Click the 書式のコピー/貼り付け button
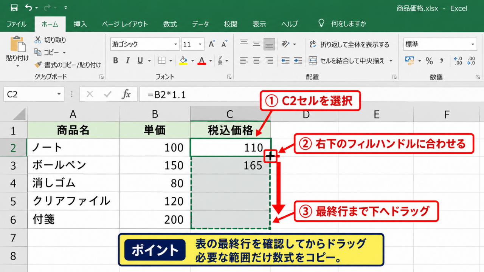Viewport: 484px width, 272px height. coord(68,65)
